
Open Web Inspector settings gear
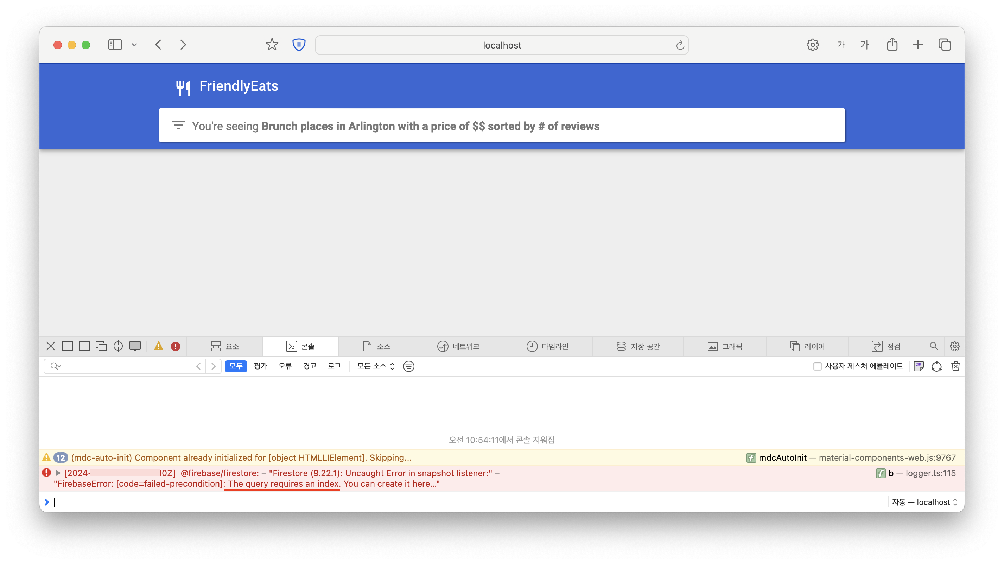(x=954, y=346)
